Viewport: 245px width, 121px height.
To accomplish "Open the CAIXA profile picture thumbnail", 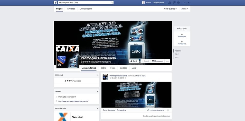I will tap(68, 57).
